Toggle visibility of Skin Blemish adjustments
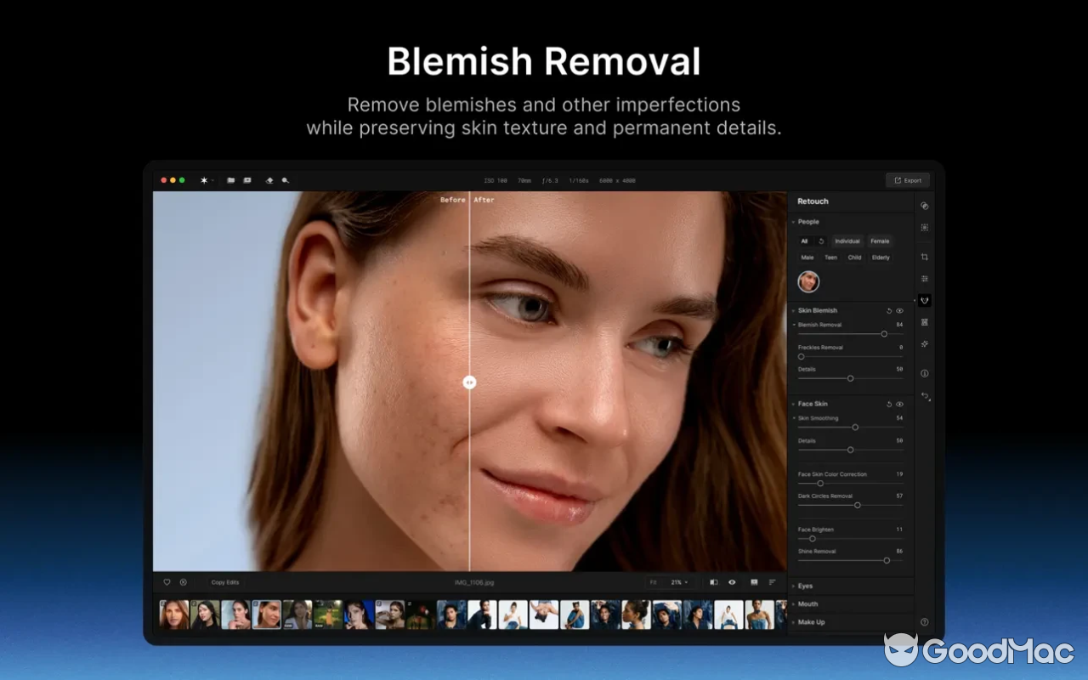Screen dimensions: 1088x680 pyautogui.click(x=900, y=310)
